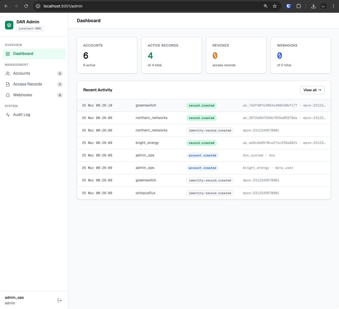Click the Webhooks bell icon
This screenshot has width=339, height=309.
coord(8,95)
